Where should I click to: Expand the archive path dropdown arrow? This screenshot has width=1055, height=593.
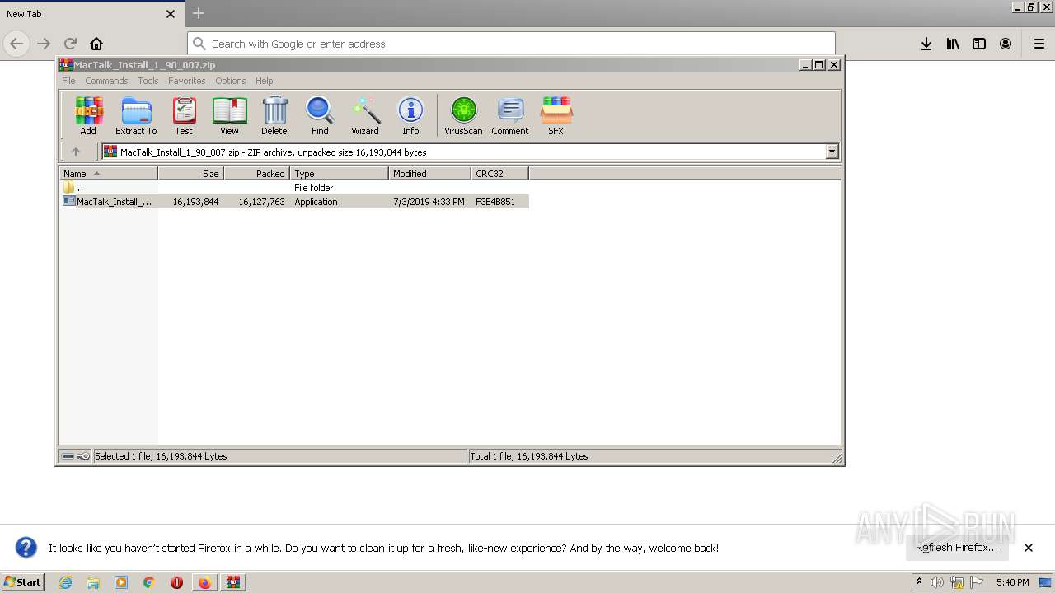[832, 152]
